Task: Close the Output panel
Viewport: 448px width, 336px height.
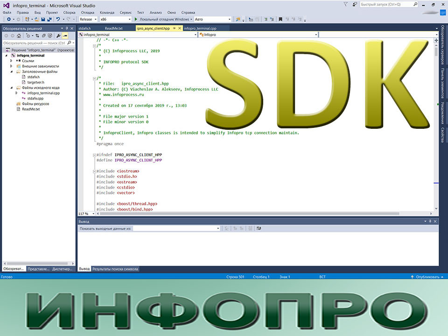Action: point(435,221)
